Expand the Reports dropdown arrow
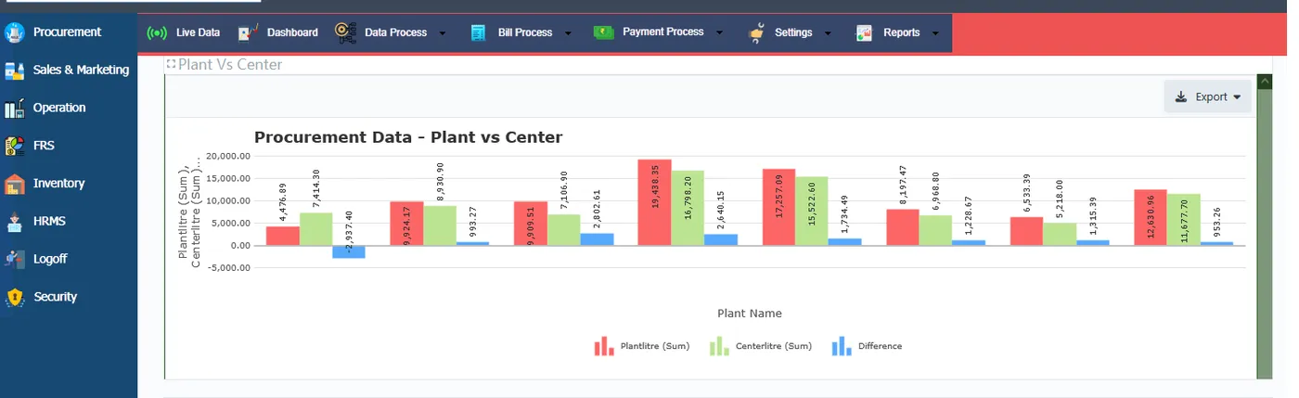 click(x=935, y=33)
